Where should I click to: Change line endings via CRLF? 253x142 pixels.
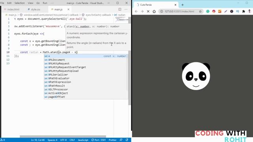pos(72,140)
